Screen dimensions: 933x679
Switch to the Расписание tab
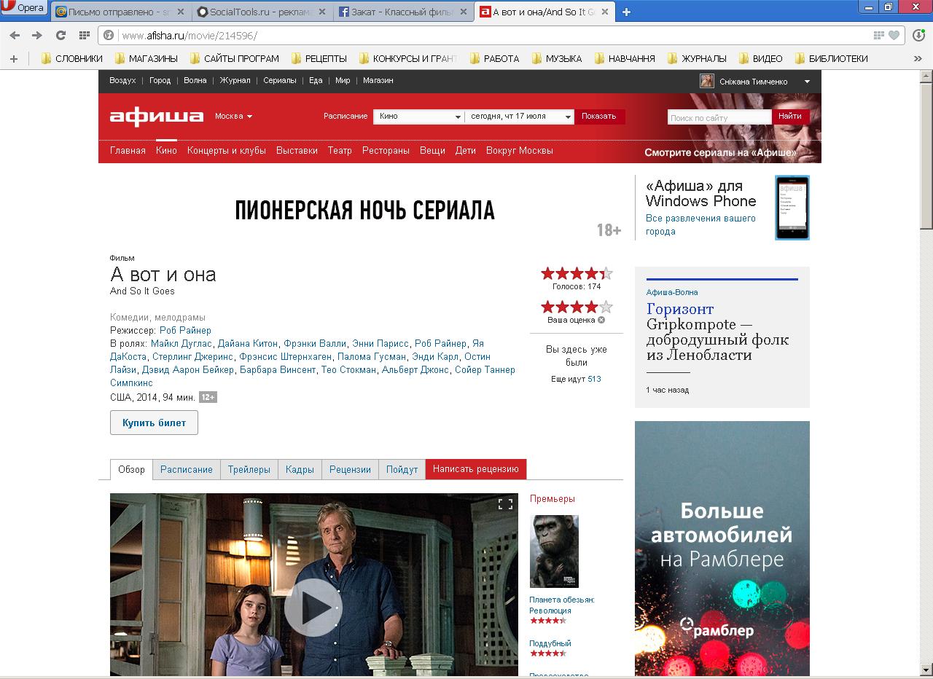coord(187,469)
